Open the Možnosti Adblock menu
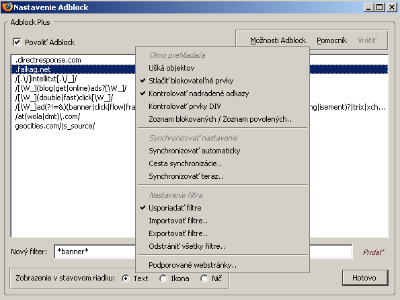This screenshot has height=300, width=400. pos(278,40)
